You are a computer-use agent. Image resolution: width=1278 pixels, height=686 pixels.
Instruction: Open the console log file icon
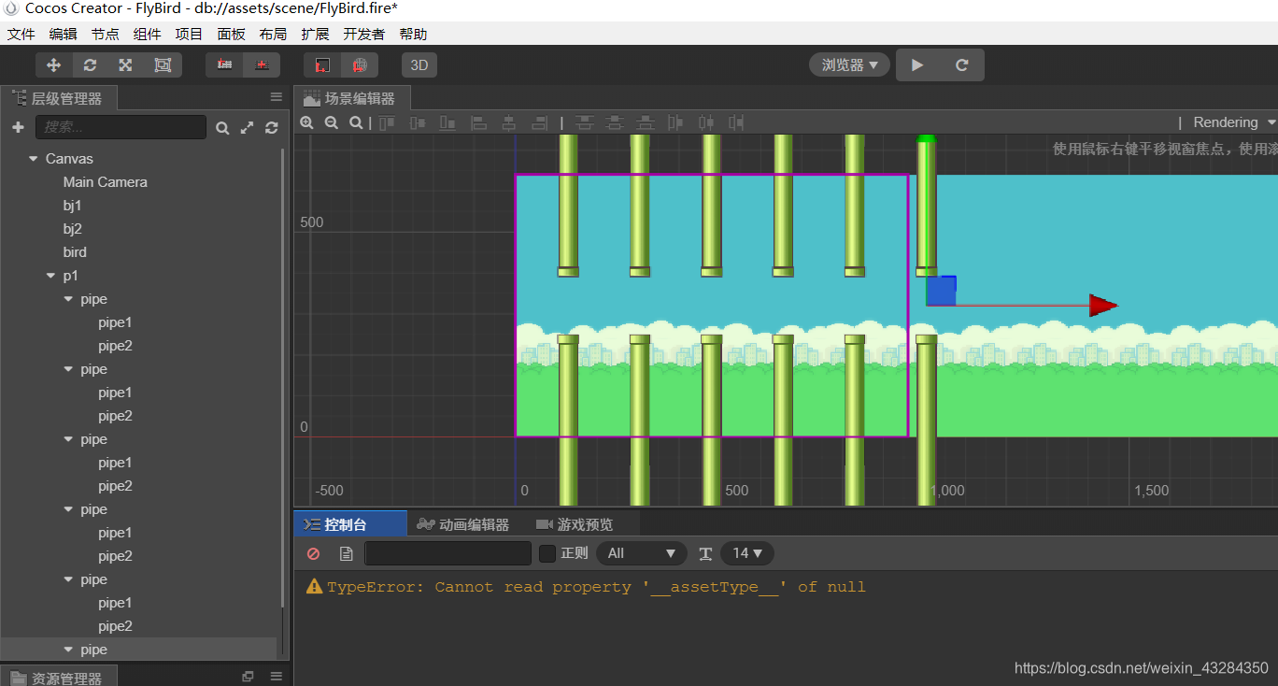pyautogui.click(x=346, y=553)
